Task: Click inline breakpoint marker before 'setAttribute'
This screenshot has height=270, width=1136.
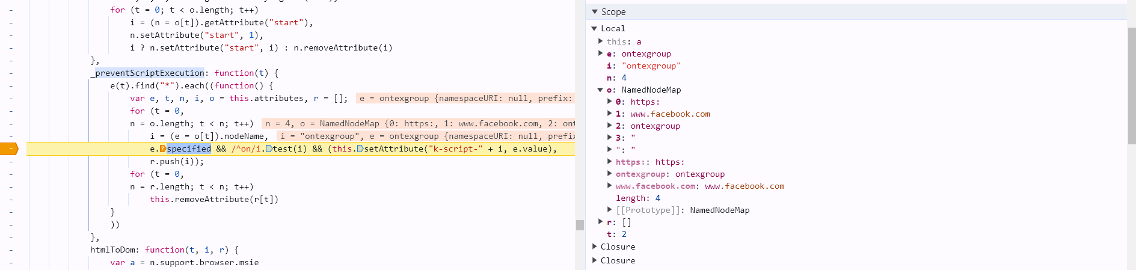Action: tap(360, 149)
